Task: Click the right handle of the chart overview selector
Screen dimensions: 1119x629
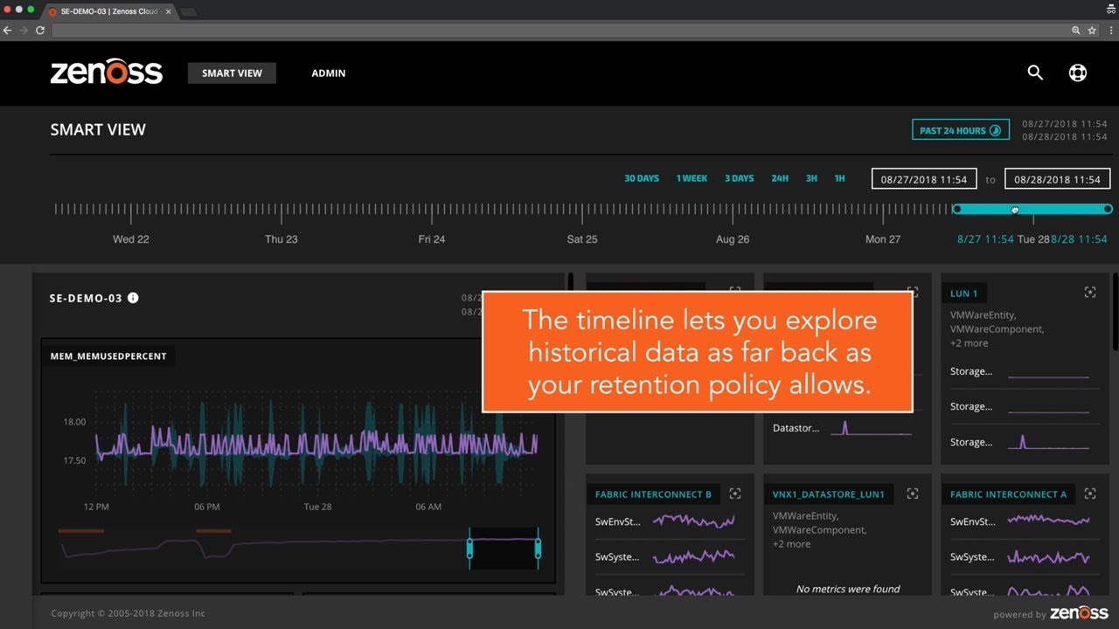Action: click(x=538, y=549)
